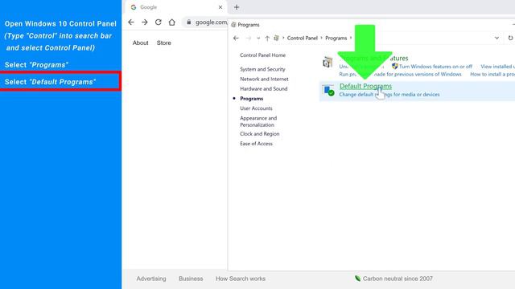Open Network and Internet category
This screenshot has width=515, height=289.
[x=264, y=79]
